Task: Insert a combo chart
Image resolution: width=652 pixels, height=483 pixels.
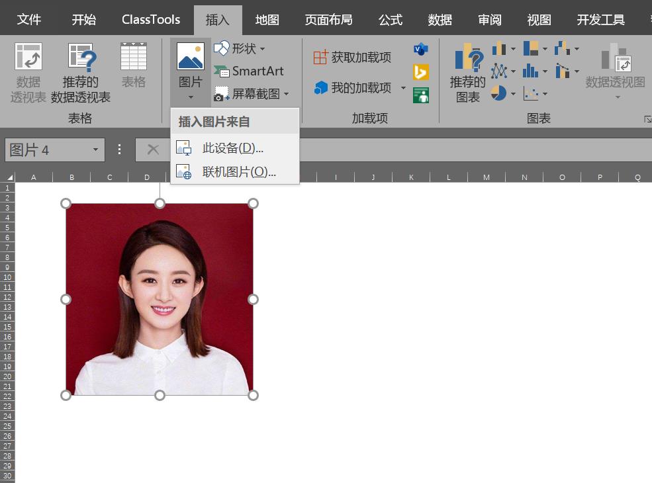Action: point(562,71)
